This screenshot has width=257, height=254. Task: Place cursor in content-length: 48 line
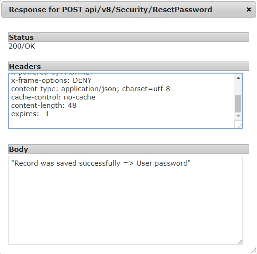pyautogui.click(x=44, y=105)
